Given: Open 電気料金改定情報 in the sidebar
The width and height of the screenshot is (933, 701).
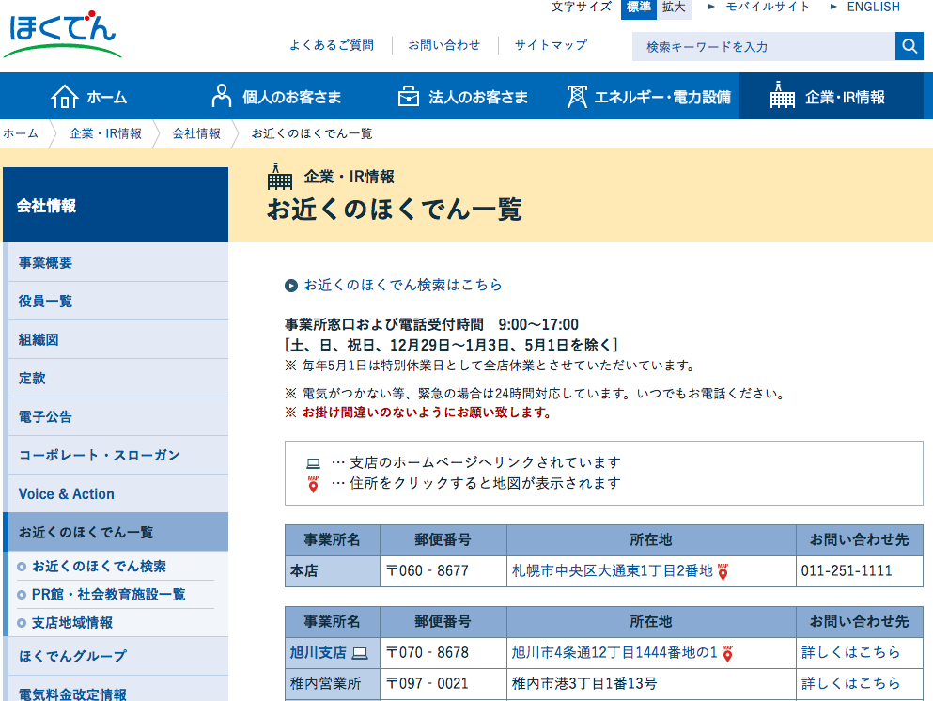Looking at the screenshot, I should click(x=117, y=691).
